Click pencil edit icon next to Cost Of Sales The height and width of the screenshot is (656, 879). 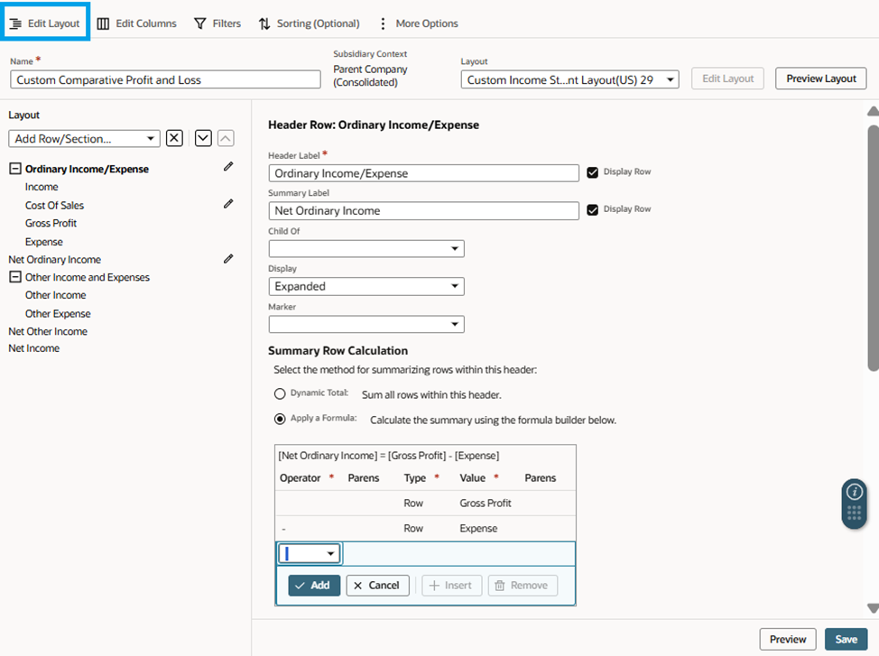pyautogui.click(x=228, y=204)
